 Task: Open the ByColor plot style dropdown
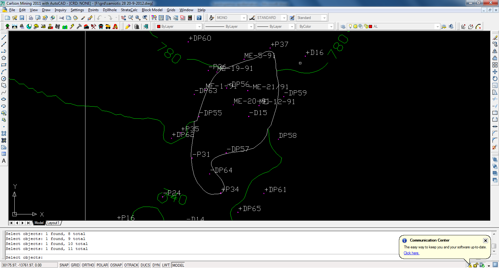(331, 26)
